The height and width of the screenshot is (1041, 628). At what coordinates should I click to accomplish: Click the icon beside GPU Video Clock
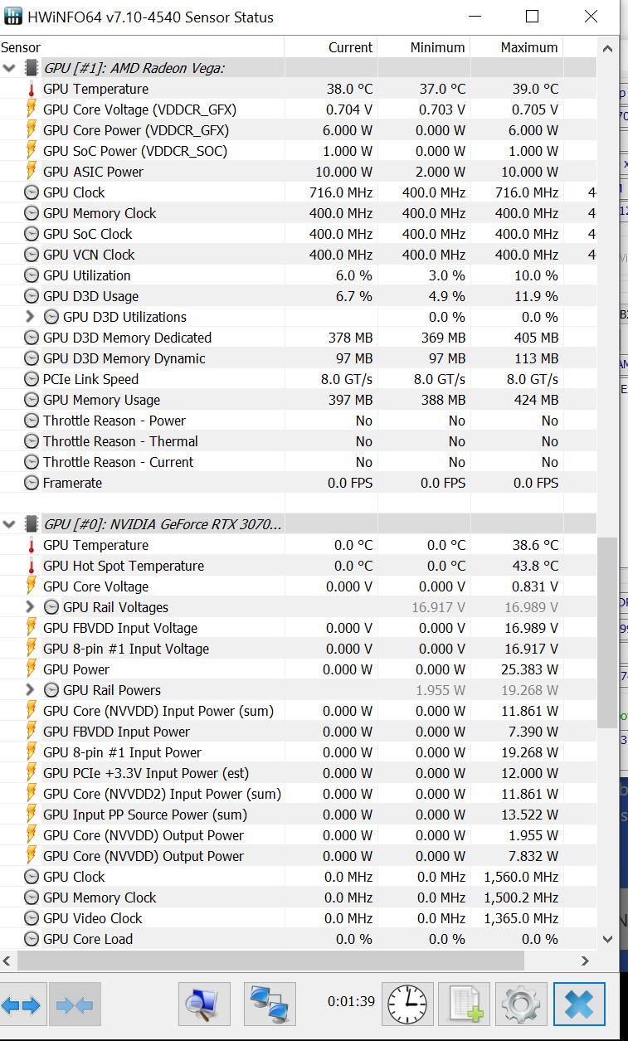[x=32, y=918]
